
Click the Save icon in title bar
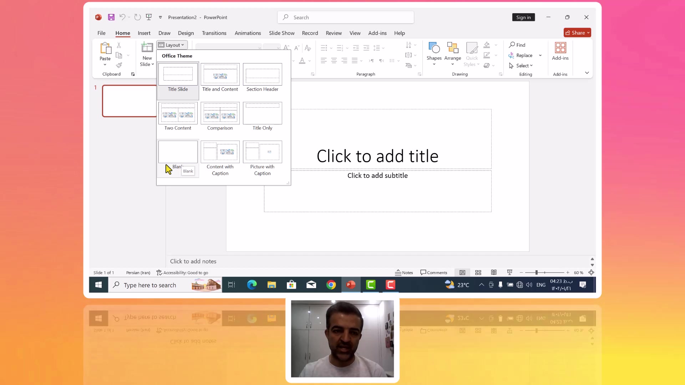[x=111, y=17]
